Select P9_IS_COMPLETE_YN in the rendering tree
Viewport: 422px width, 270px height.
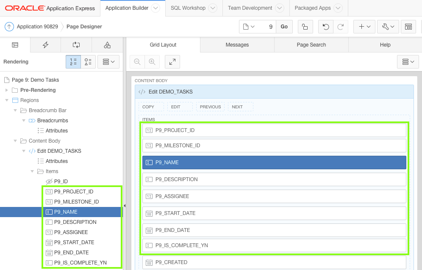click(81, 263)
